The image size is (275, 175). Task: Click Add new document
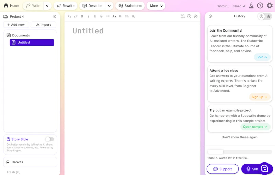[16, 25]
